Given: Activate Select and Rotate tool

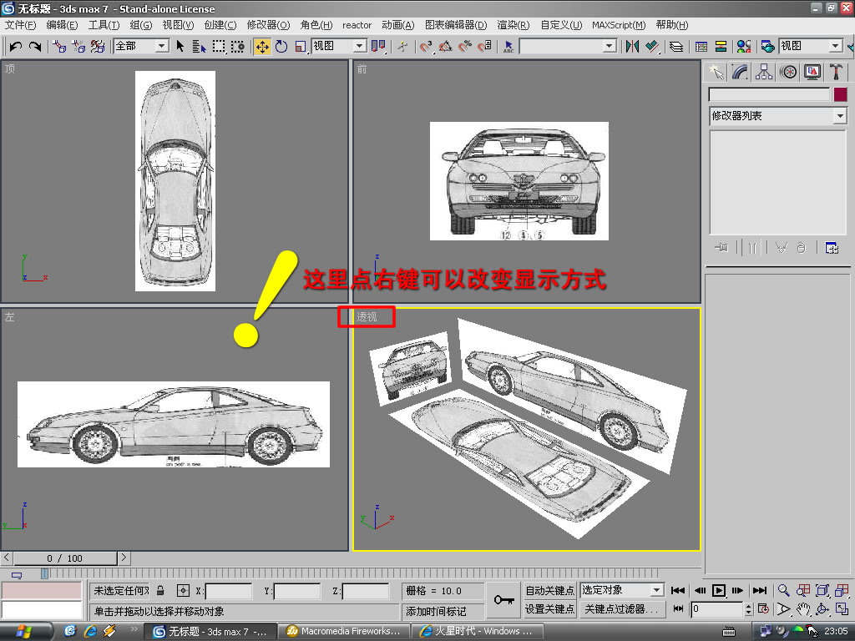Looking at the screenshot, I should click(x=281, y=47).
